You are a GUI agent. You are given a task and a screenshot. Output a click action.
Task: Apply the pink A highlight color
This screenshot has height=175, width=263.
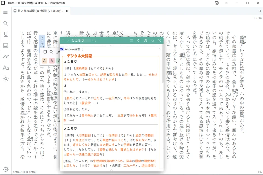[52, 61]
